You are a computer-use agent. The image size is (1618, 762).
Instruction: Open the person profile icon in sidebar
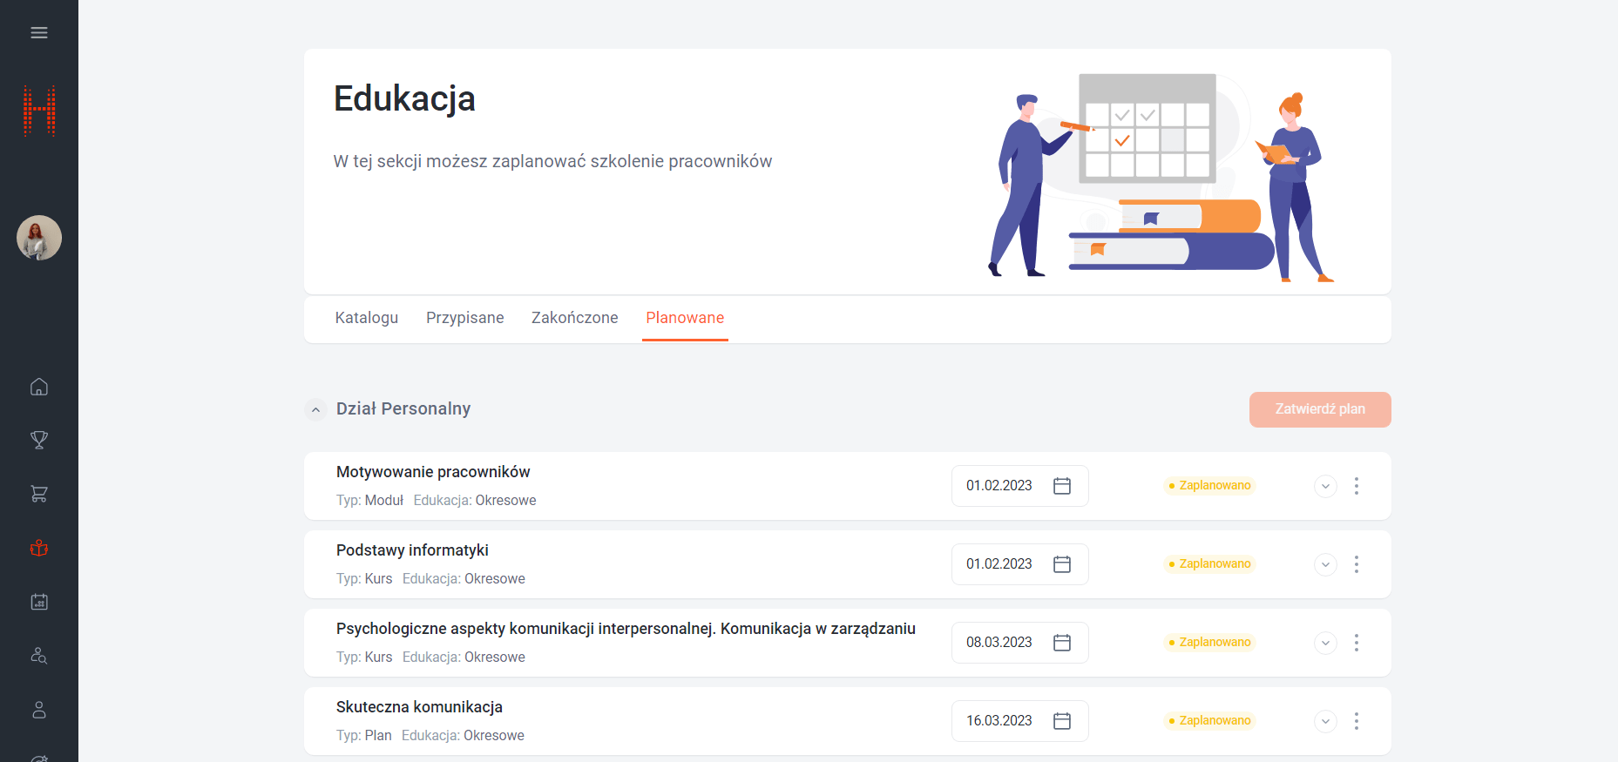click(39, 710)
